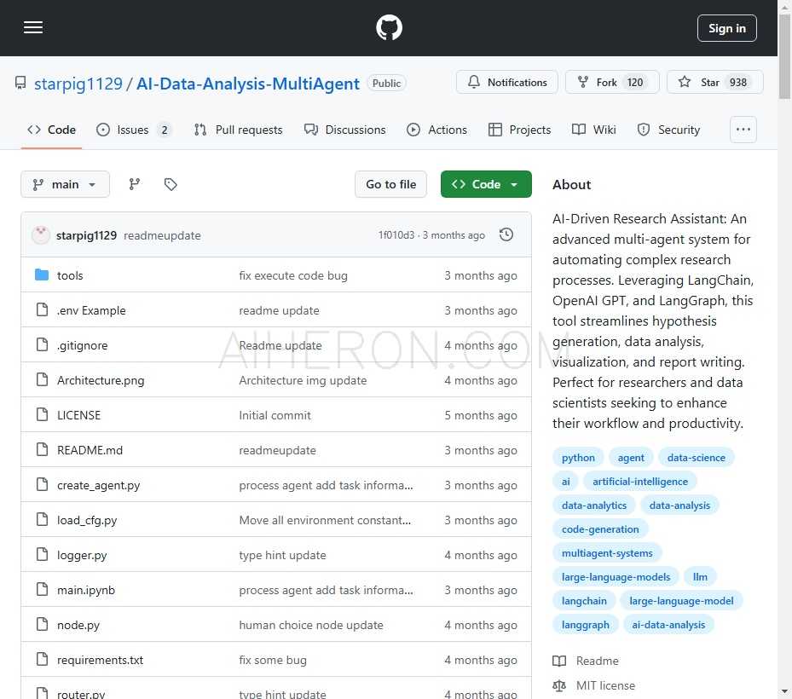Open the Discussions tab
The width and height of the screenshot is (792, 699).
point(345,130)
